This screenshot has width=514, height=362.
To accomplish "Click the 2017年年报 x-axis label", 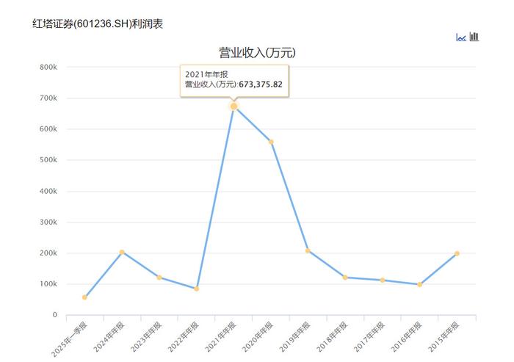I will tap(369, 337).
